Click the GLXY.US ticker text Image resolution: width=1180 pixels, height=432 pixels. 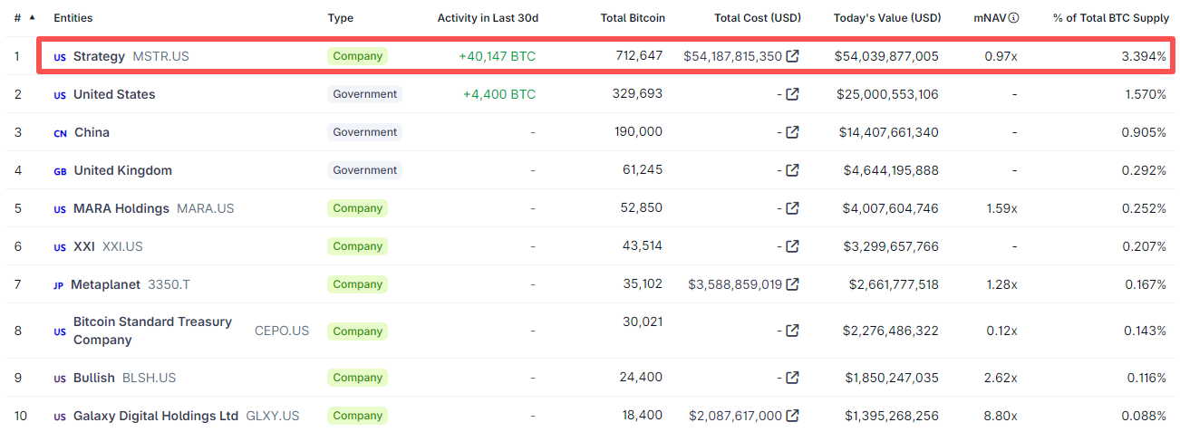click(x=273, y=416)
